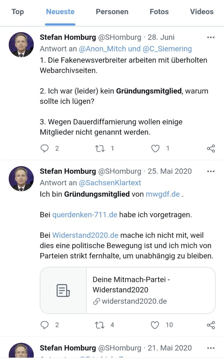Click the document icon in link preview card
This screenshot has height=361, width=224.
pyautogui.click(x=63, y=290)
